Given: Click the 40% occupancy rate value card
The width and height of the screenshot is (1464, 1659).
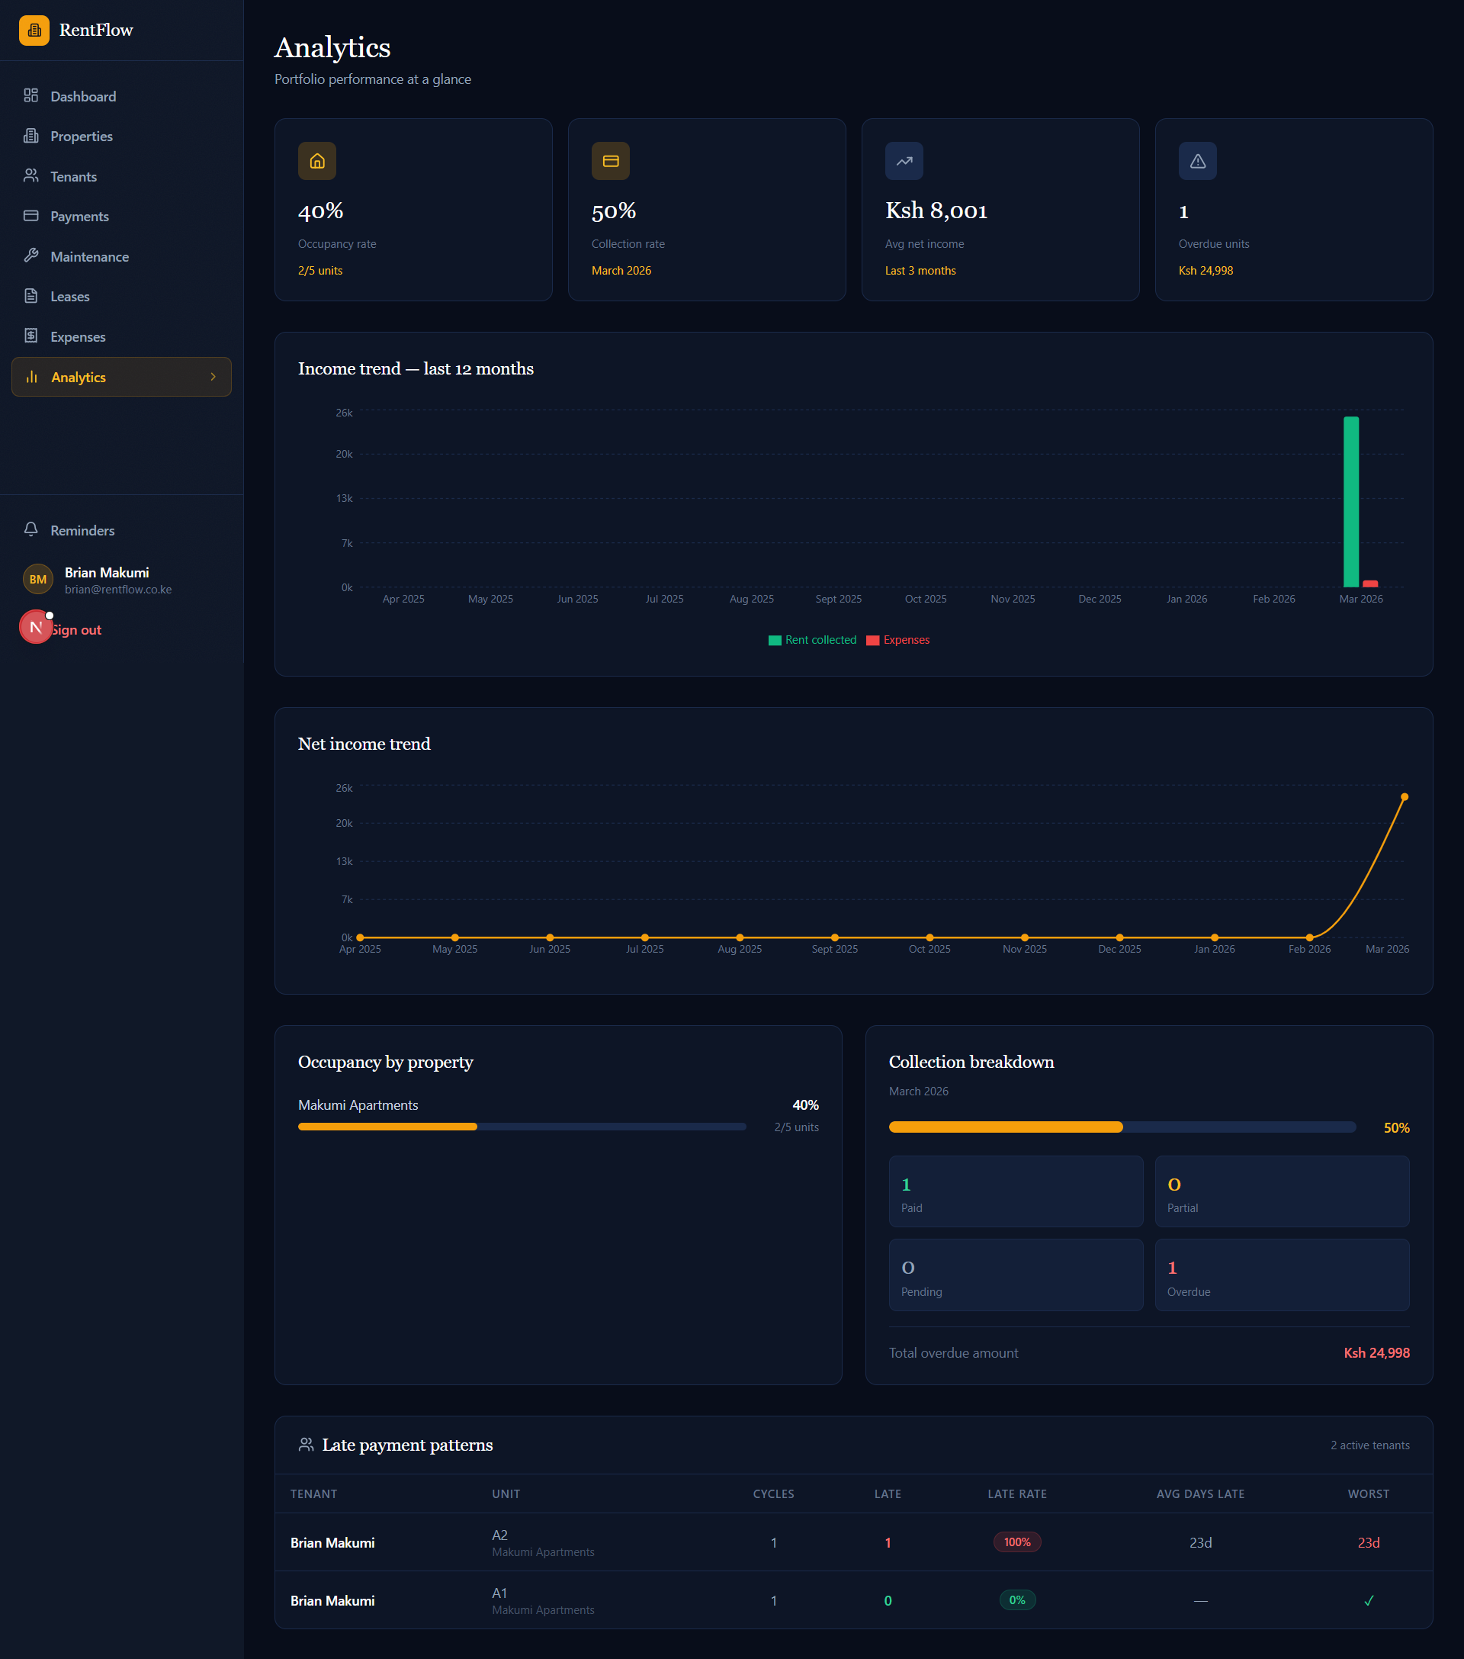Looking at the screenshot, I should tap(413, 210).
